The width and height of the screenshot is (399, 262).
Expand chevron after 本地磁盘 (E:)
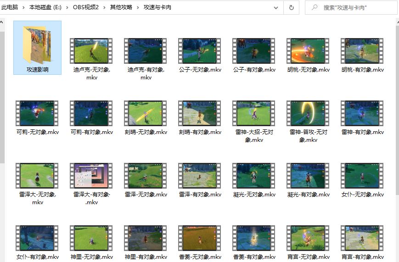pyautogui.click(x=67, y=7)
